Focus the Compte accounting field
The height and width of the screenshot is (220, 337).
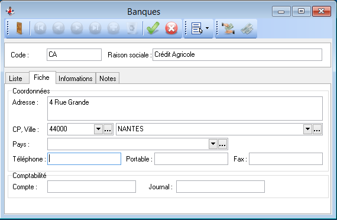(x=92, y=187)
